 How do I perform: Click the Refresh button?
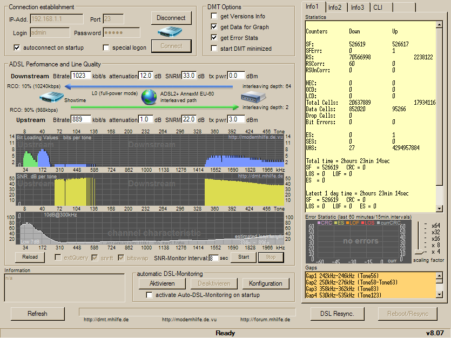point(37,314)
